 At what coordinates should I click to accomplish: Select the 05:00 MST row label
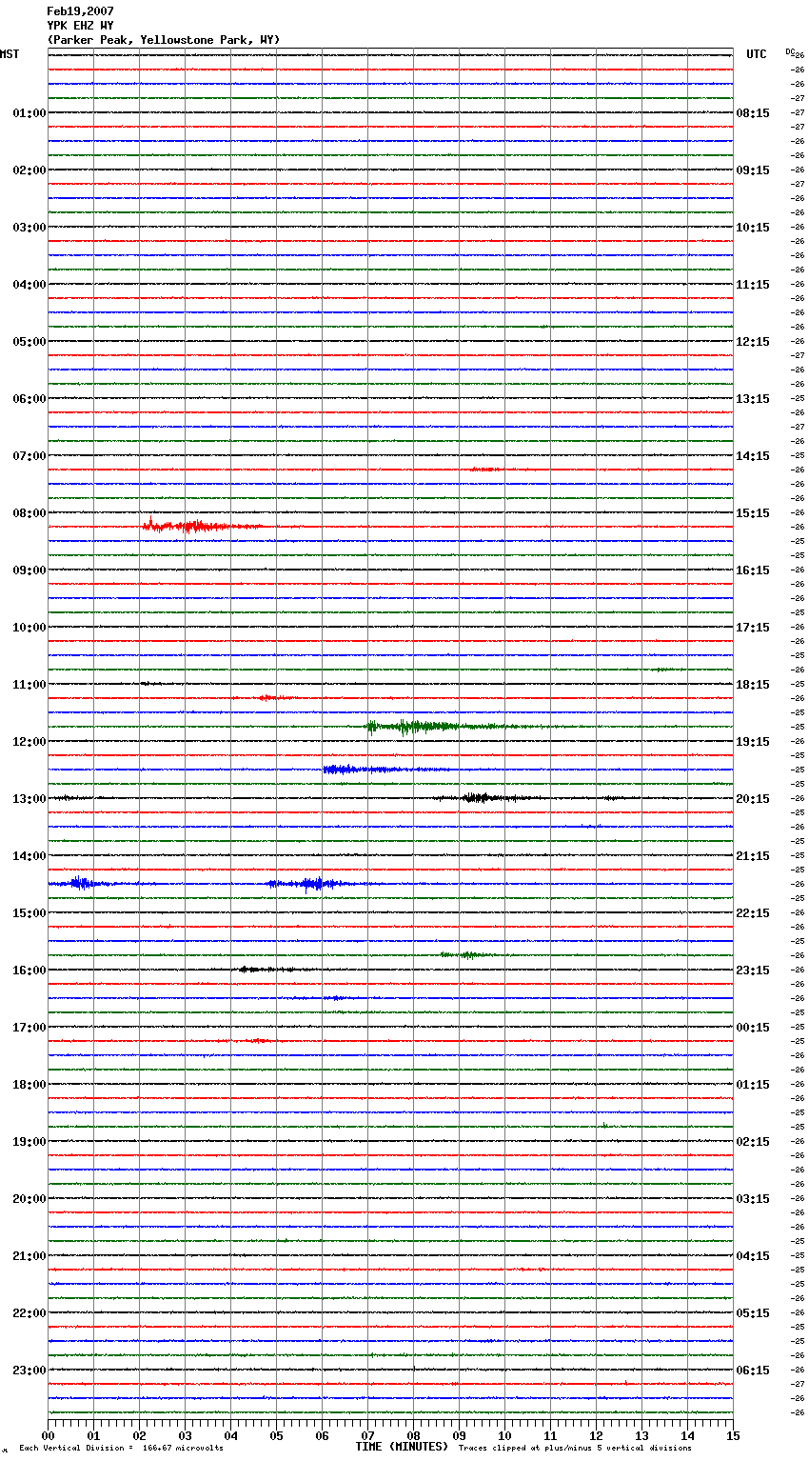pos(30,342)
